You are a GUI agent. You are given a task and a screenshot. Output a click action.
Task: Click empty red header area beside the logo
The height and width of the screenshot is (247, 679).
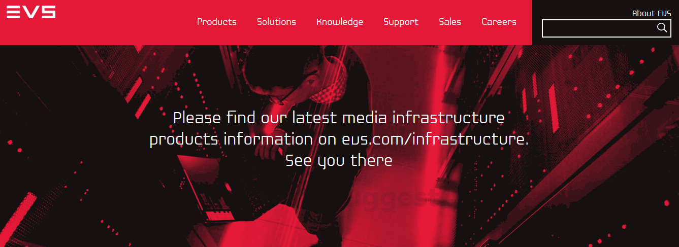(x=122, y=23)
